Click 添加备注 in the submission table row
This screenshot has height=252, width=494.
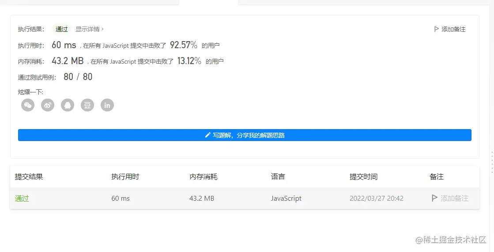tap(450, 198)
